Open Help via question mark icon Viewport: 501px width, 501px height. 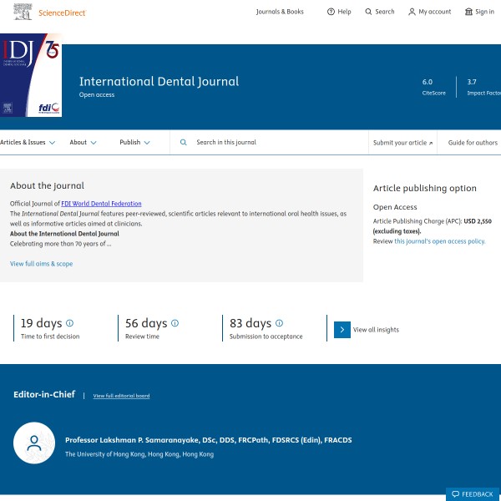click(x=331, y=12)
